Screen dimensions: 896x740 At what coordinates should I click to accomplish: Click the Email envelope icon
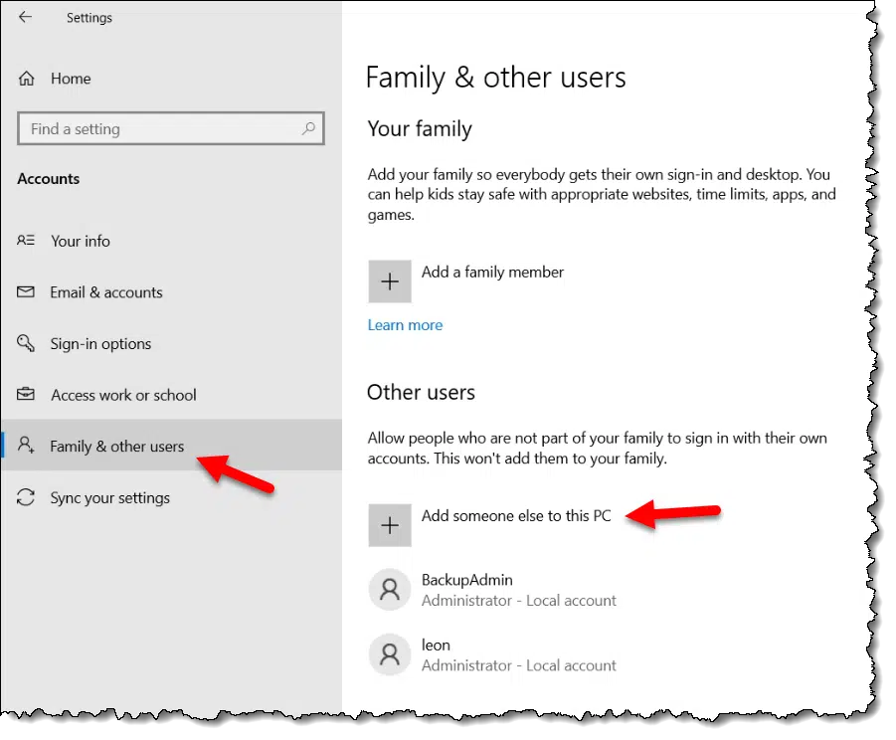[x=26, y=292]
